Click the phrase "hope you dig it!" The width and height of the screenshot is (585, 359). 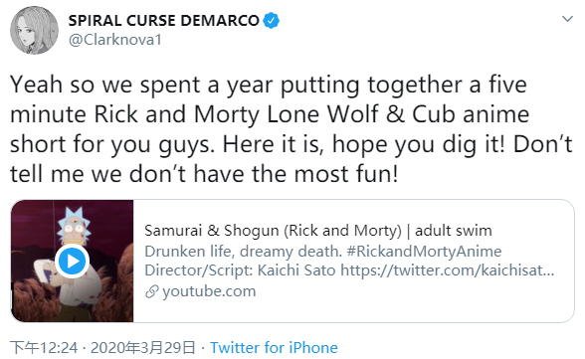coord(419,144)
